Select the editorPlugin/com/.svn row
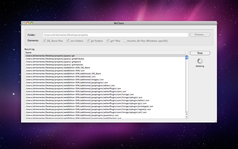Image resolution: width=238 pixels, height=149 pixels. (105, 91)
